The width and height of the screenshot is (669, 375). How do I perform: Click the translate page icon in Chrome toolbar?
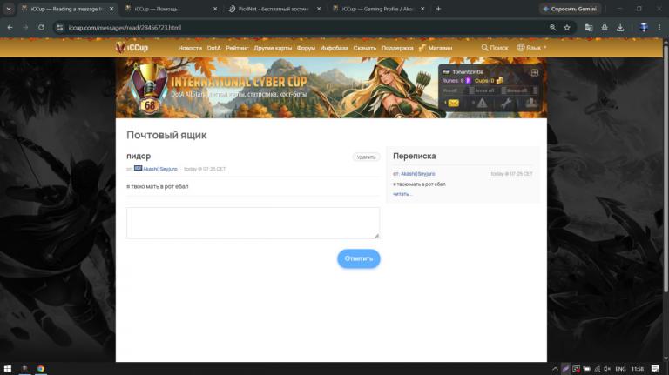(589, 27)
